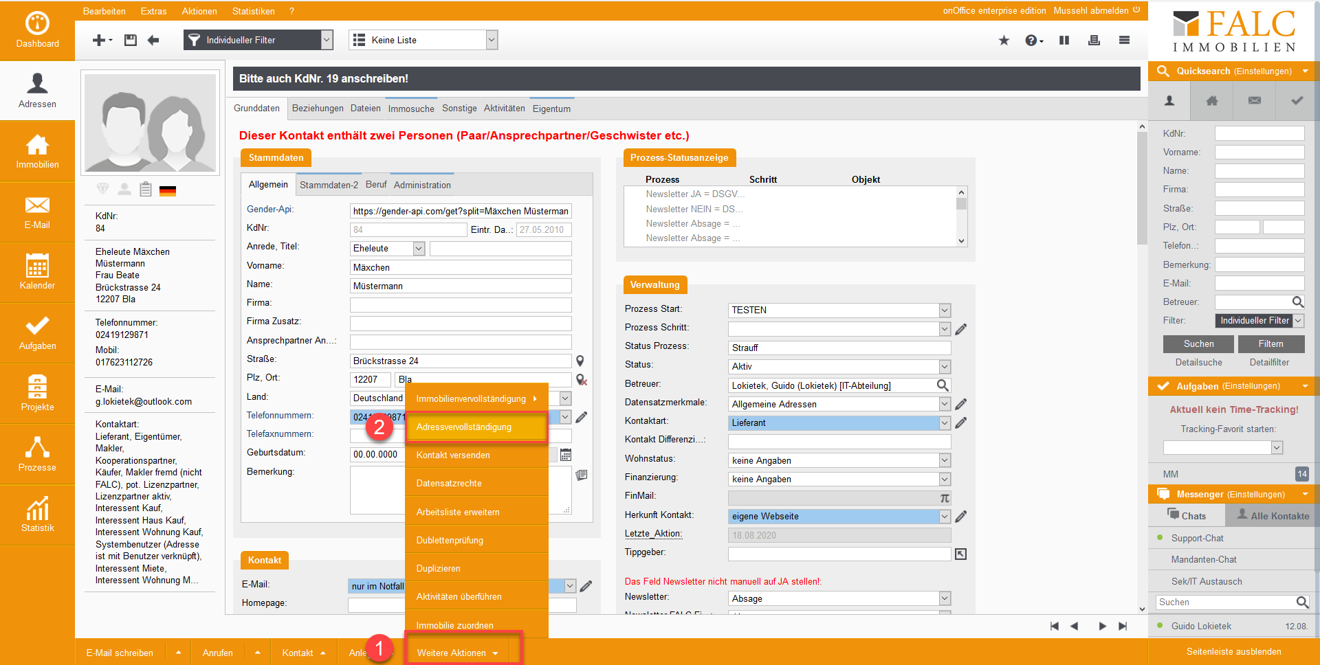Switch to the Beziehungen tab
This screenshot has width=1320, height=665.
[x=317, y=109]
